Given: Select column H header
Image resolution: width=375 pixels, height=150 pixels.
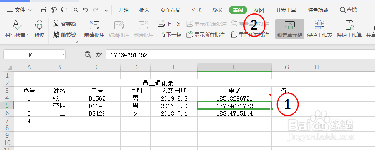Looking at the screenshot, I should [317, 67].
